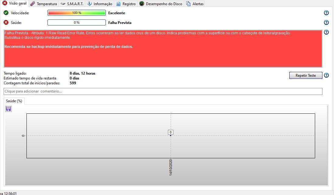Screen dimensions: 334x195
Task: Click the Velocidade 100 % progress bar
Action: tap(76, 13)
